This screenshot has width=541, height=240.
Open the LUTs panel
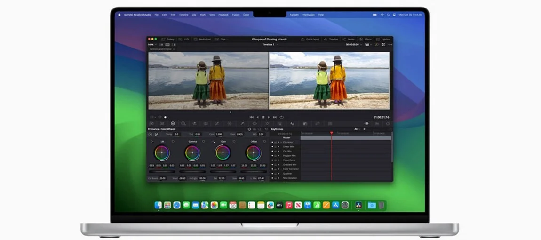point(183,40)
